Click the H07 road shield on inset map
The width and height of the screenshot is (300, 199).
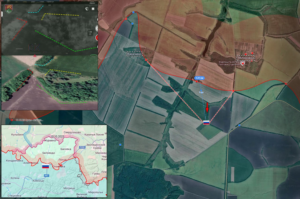[x=46, y=175]
